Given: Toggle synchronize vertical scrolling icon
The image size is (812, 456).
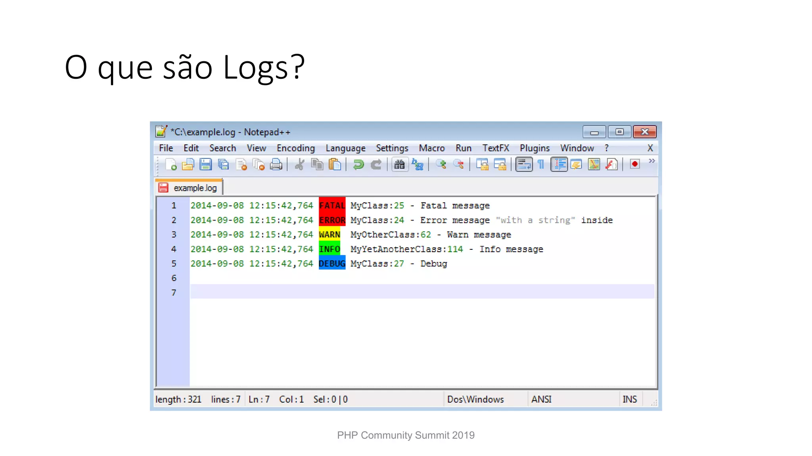Looking at the screenshot, I should coord(482,164).
